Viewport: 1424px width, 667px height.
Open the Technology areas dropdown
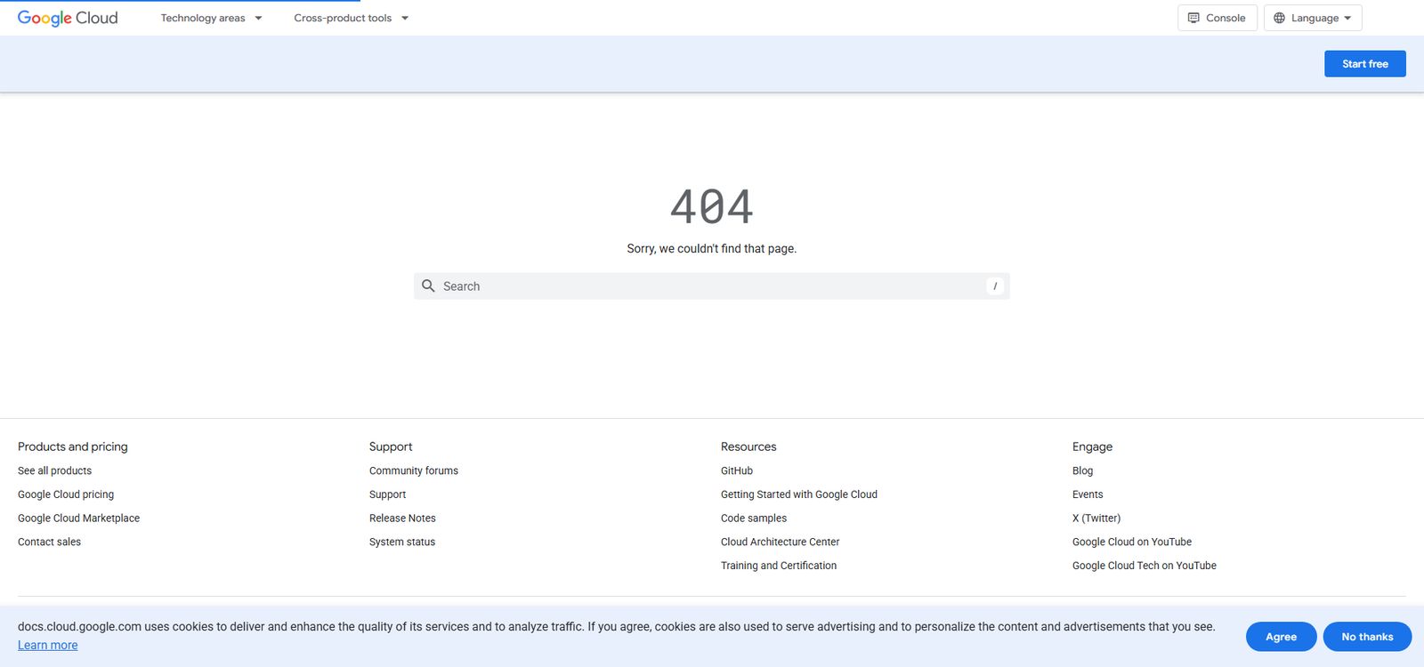(x=211, y=18)
